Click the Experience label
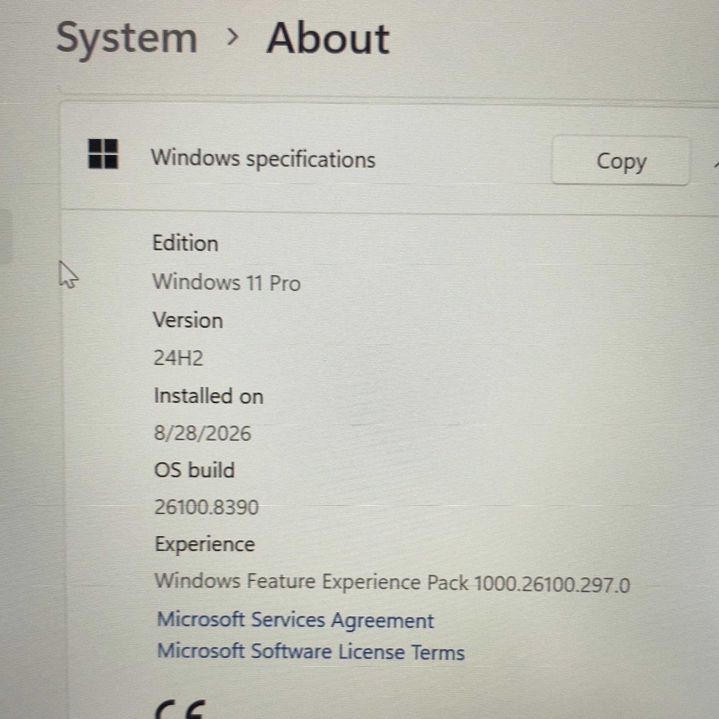 [205, 545]
